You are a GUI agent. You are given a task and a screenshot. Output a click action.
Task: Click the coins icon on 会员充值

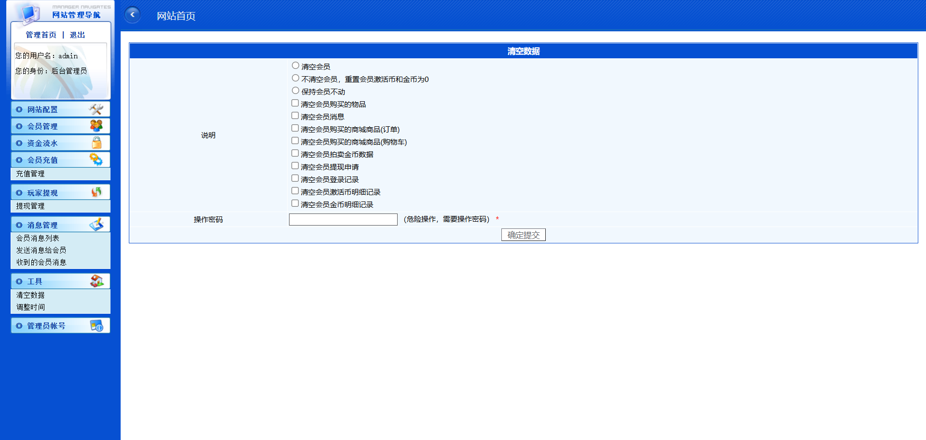(x=96, y=160)
